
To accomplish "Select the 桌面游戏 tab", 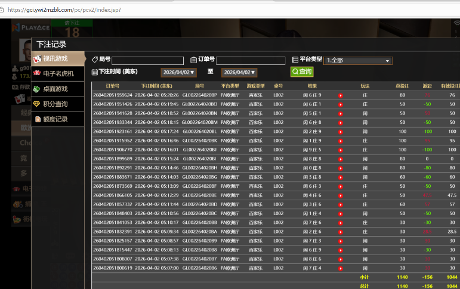I will (54, 89).
